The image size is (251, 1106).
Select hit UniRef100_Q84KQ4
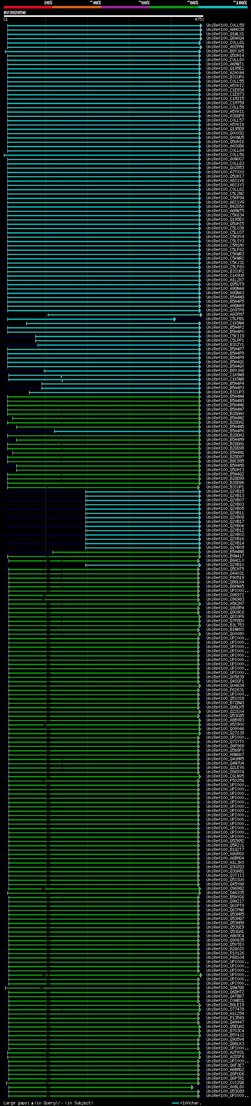point(225,38)
